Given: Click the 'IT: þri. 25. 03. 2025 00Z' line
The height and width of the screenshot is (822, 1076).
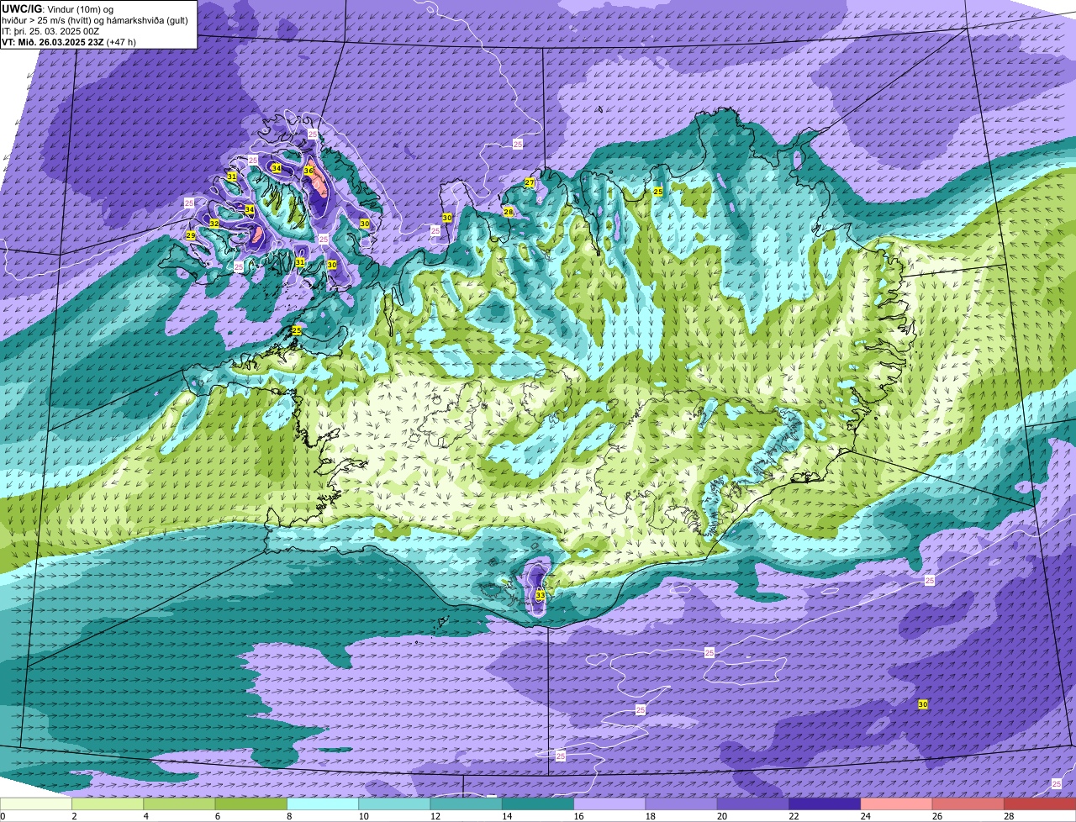Looking at the screenshot, I should (x=50, y=31).
